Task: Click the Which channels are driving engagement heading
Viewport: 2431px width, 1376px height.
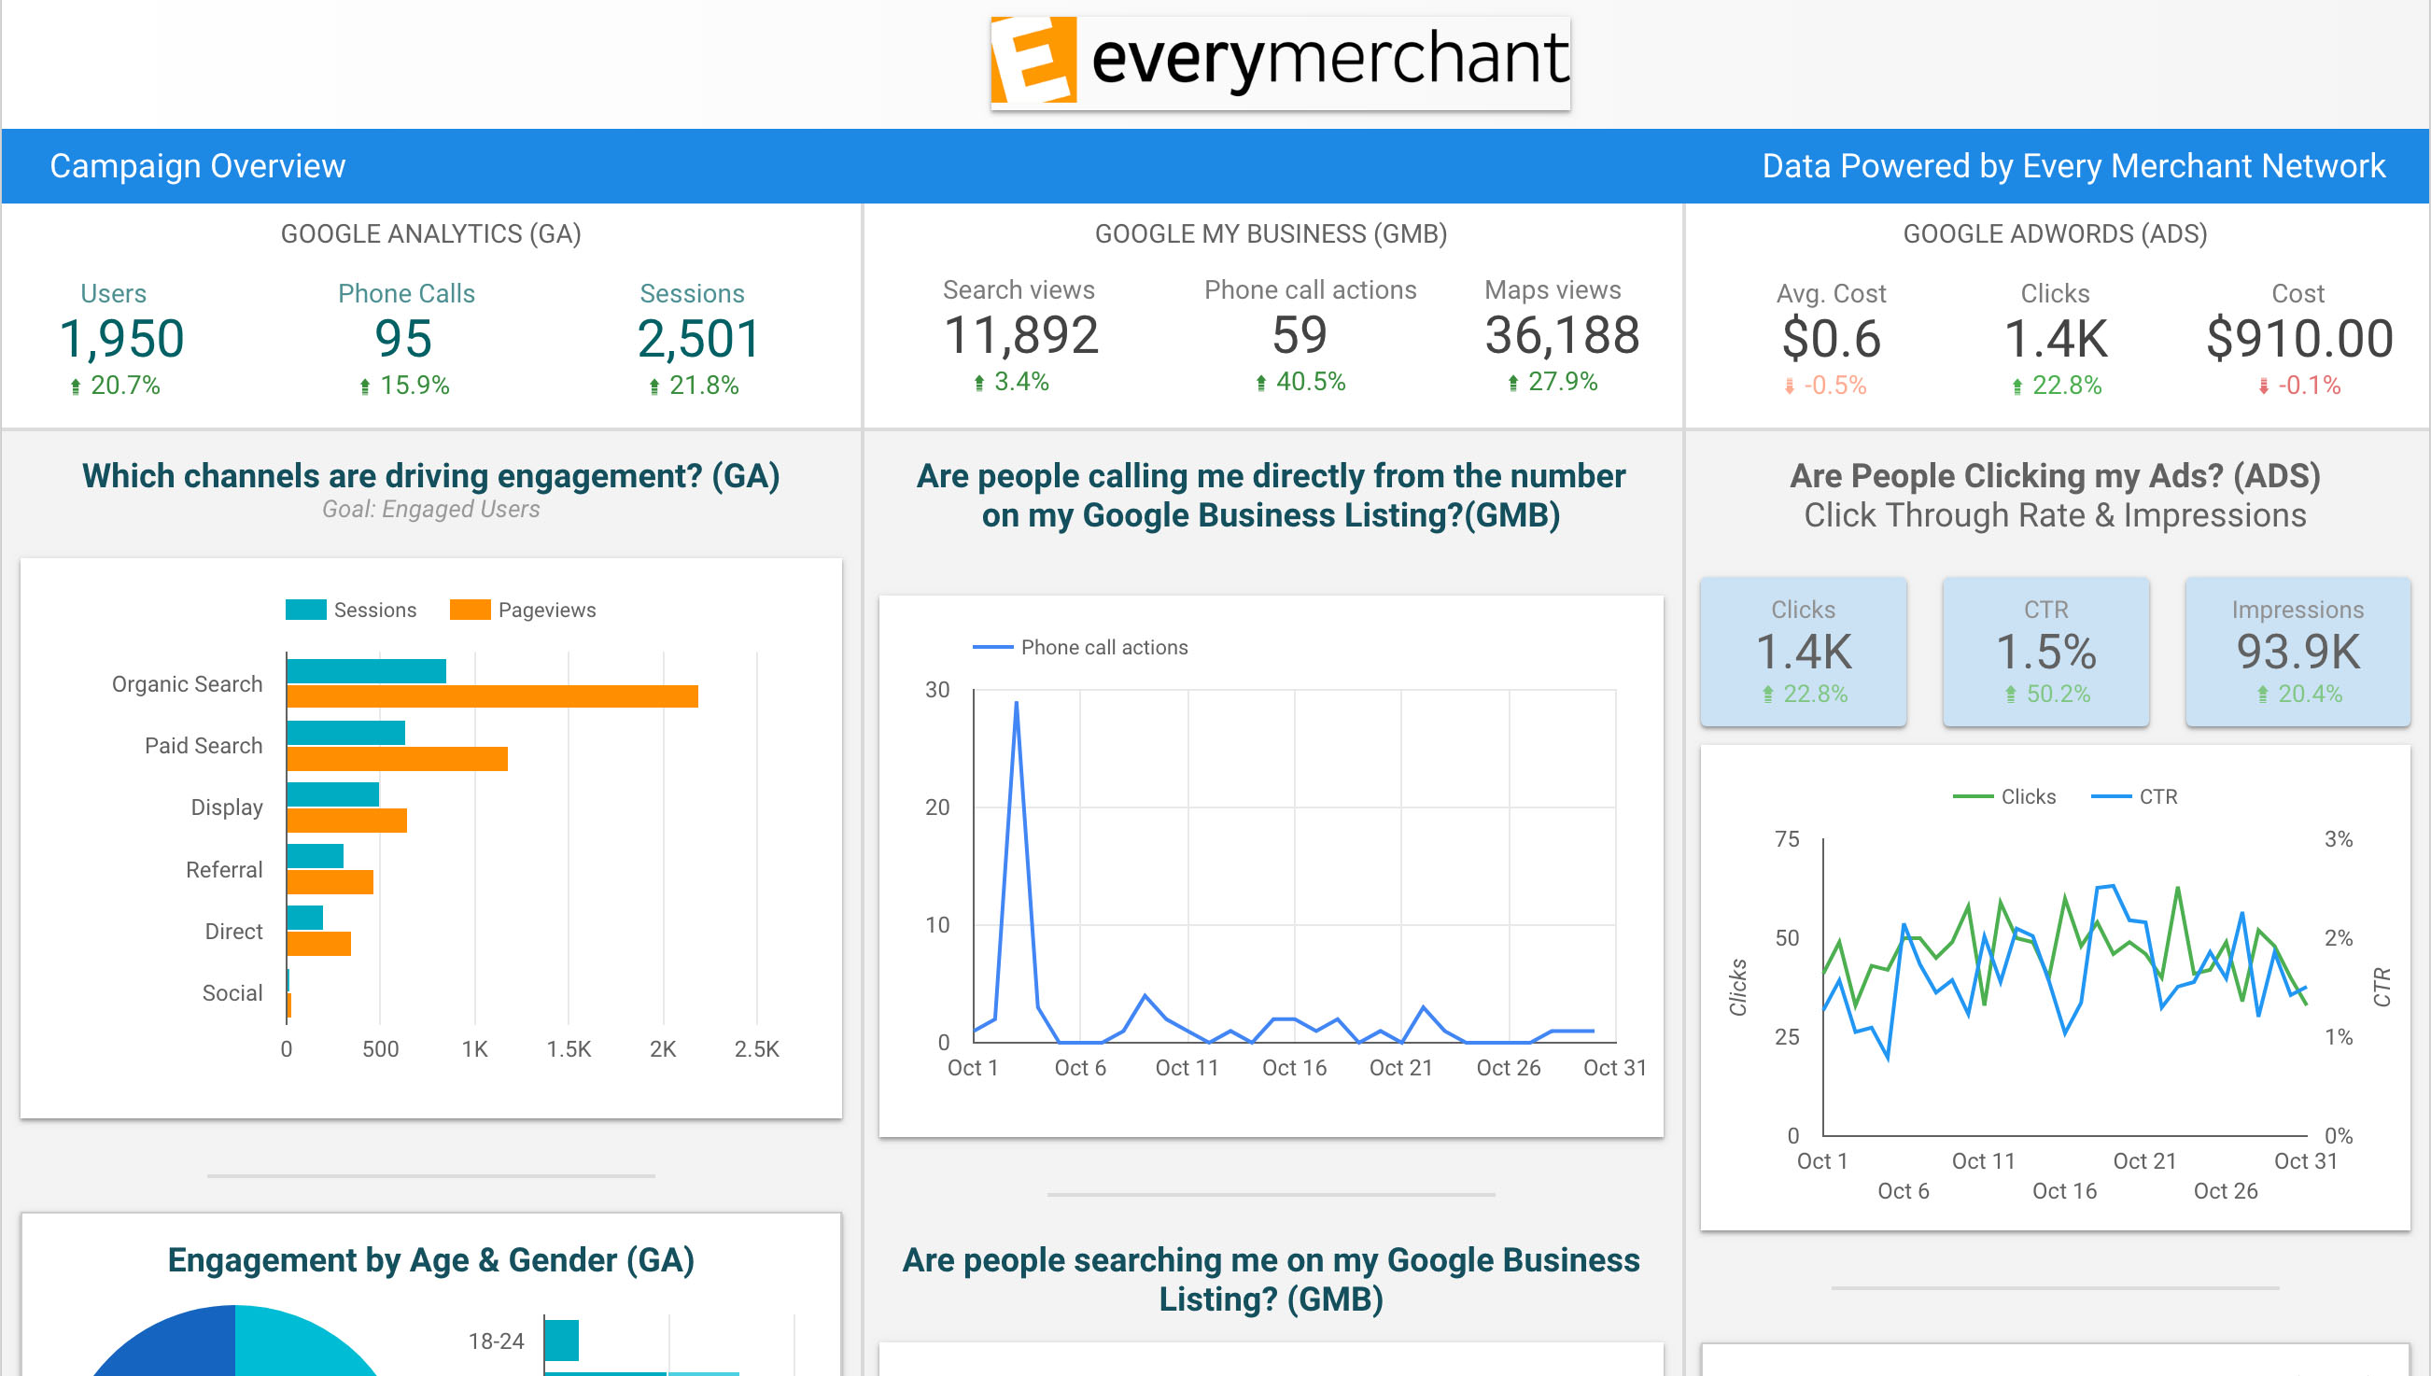Action: [x=430, y=476]
